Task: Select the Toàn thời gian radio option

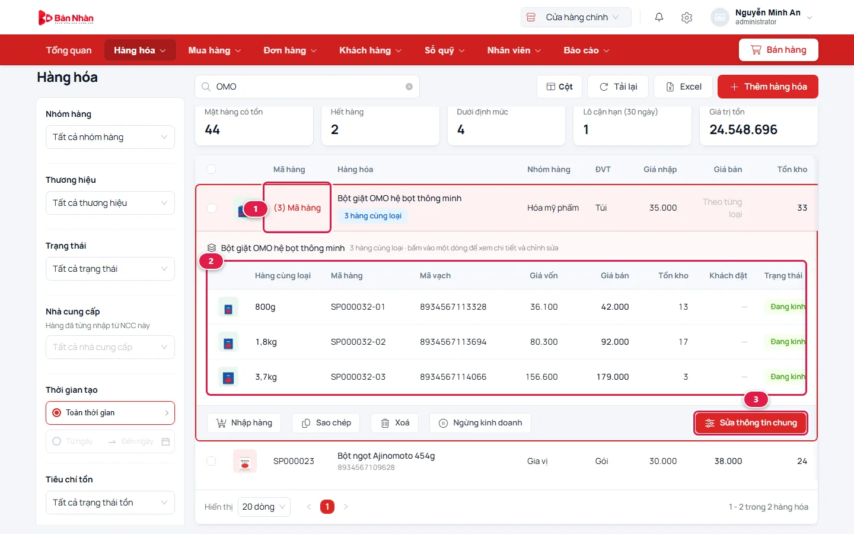Action: 57,413
